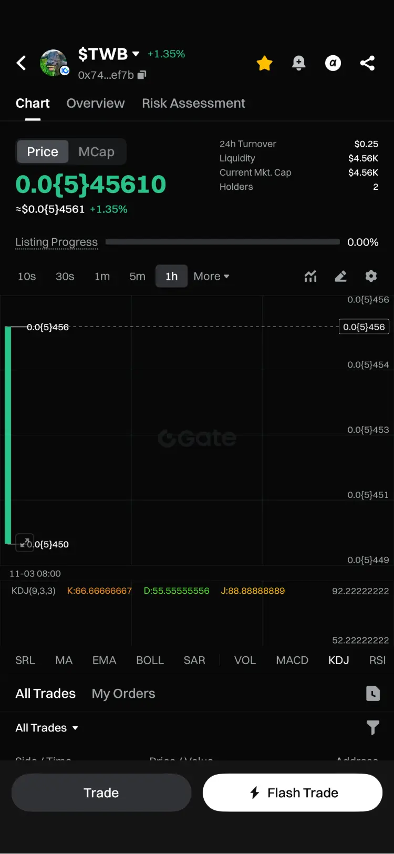Tap the Trade button
This screenshot has height=854, width=394.
(x=101, y=792)
